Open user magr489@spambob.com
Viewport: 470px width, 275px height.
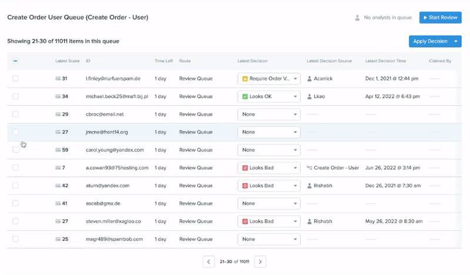coord(114,239)
